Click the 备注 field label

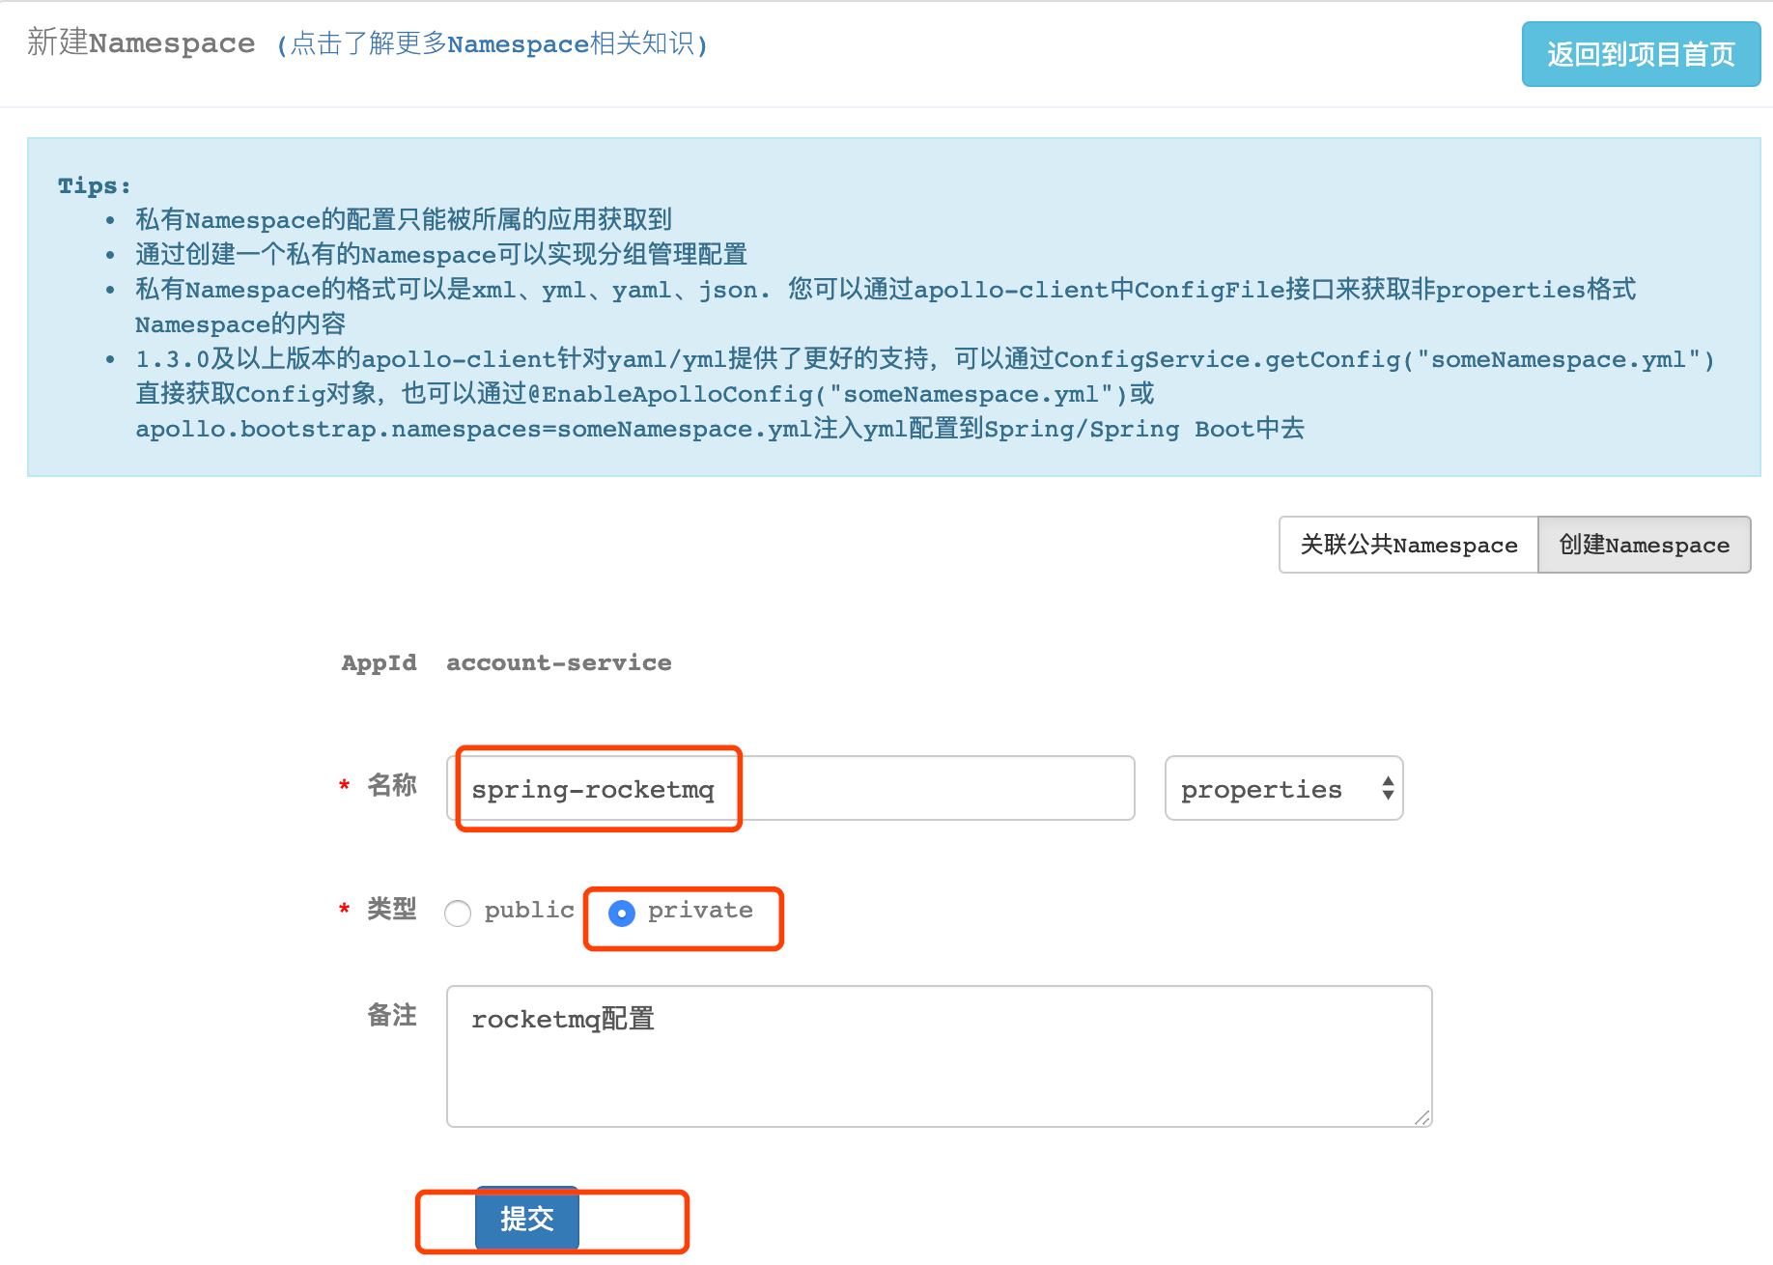pyautogui.click(x=391, y=1015)
